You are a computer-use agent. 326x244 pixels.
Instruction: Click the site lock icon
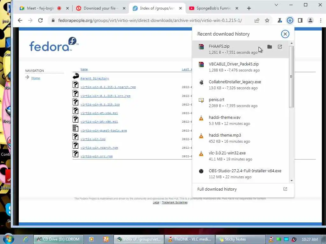53,20
